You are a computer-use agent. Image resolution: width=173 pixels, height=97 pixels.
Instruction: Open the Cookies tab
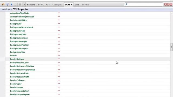coord(86,5)
